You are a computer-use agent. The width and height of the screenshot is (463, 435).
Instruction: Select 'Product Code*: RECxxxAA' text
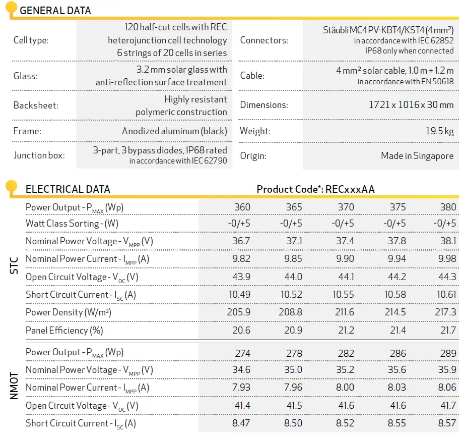click(x=315, y=189)
